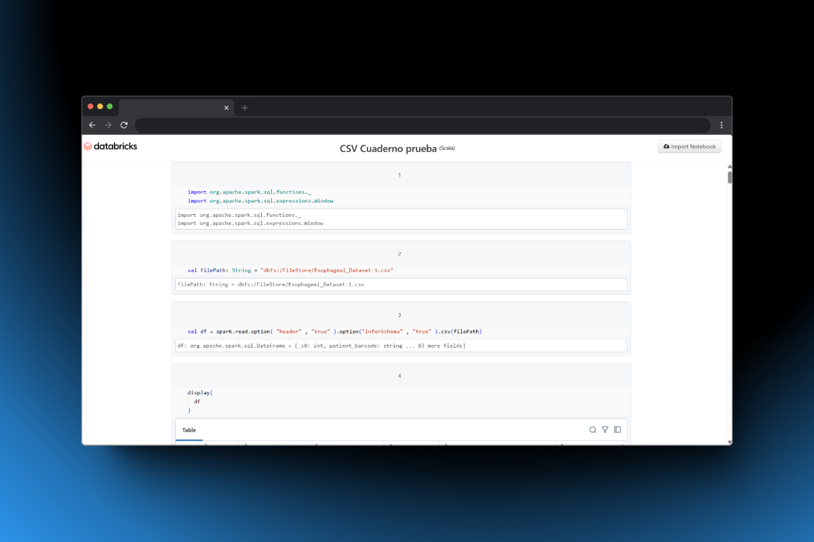Open the table search magnifier icon
The height and width of the screenshot is (542, 814).
pyautogui.click(x=593, y=430)
